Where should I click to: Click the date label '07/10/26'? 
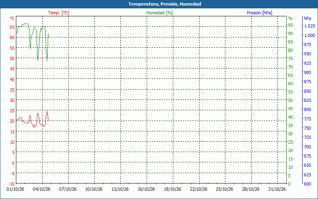tap(68, 189)
